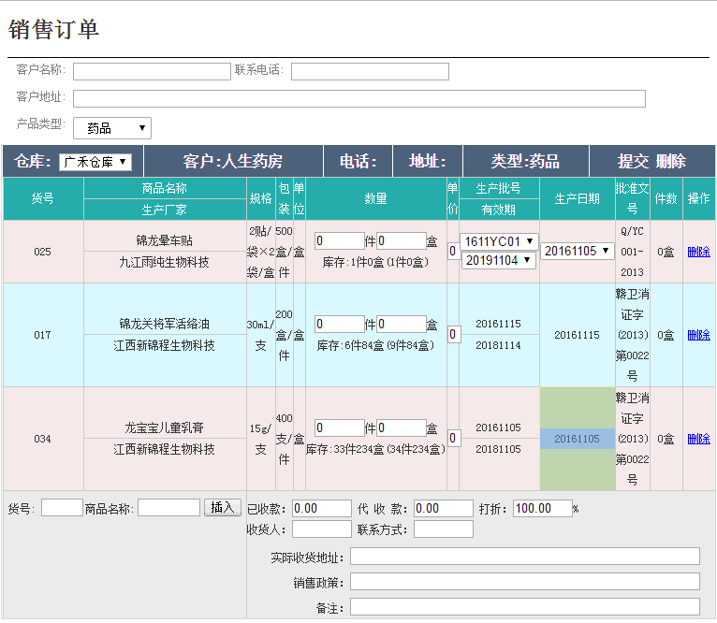Delete the 锦龙关将军活络油 row via 删除 link
This screenshot has height=623, width=717.
tap(698, 335)
